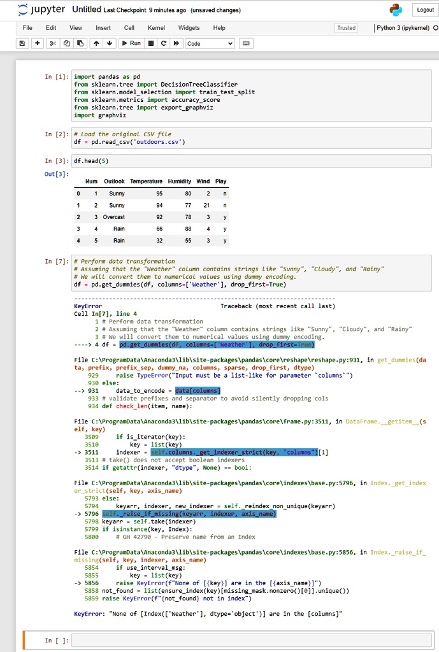The image size is (439, 652).
Task: Open the File menu
Action: (27, 28)
